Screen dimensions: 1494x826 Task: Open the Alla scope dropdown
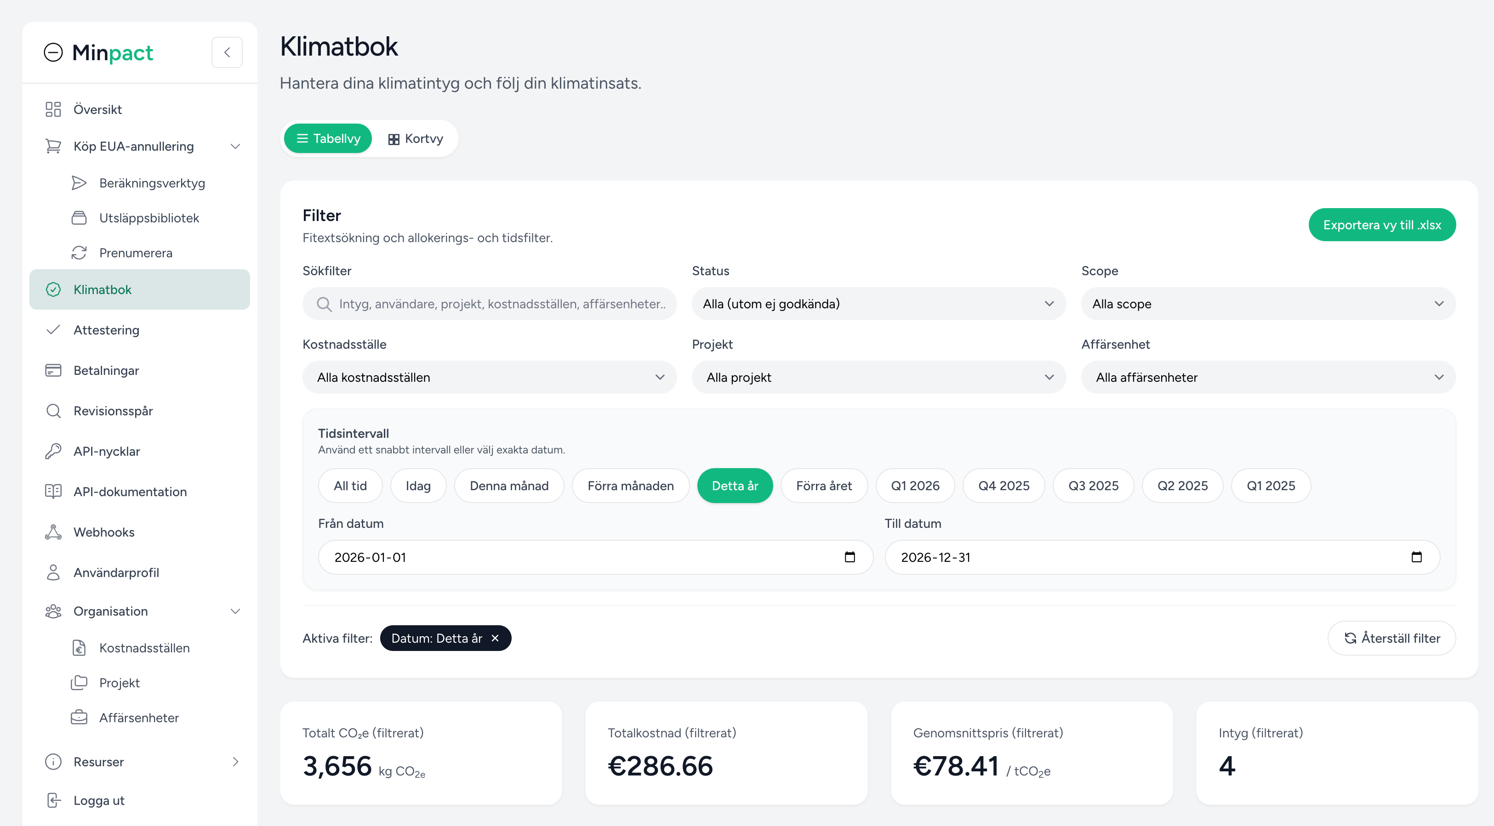pyautogui.click(x=1268, y=303)
